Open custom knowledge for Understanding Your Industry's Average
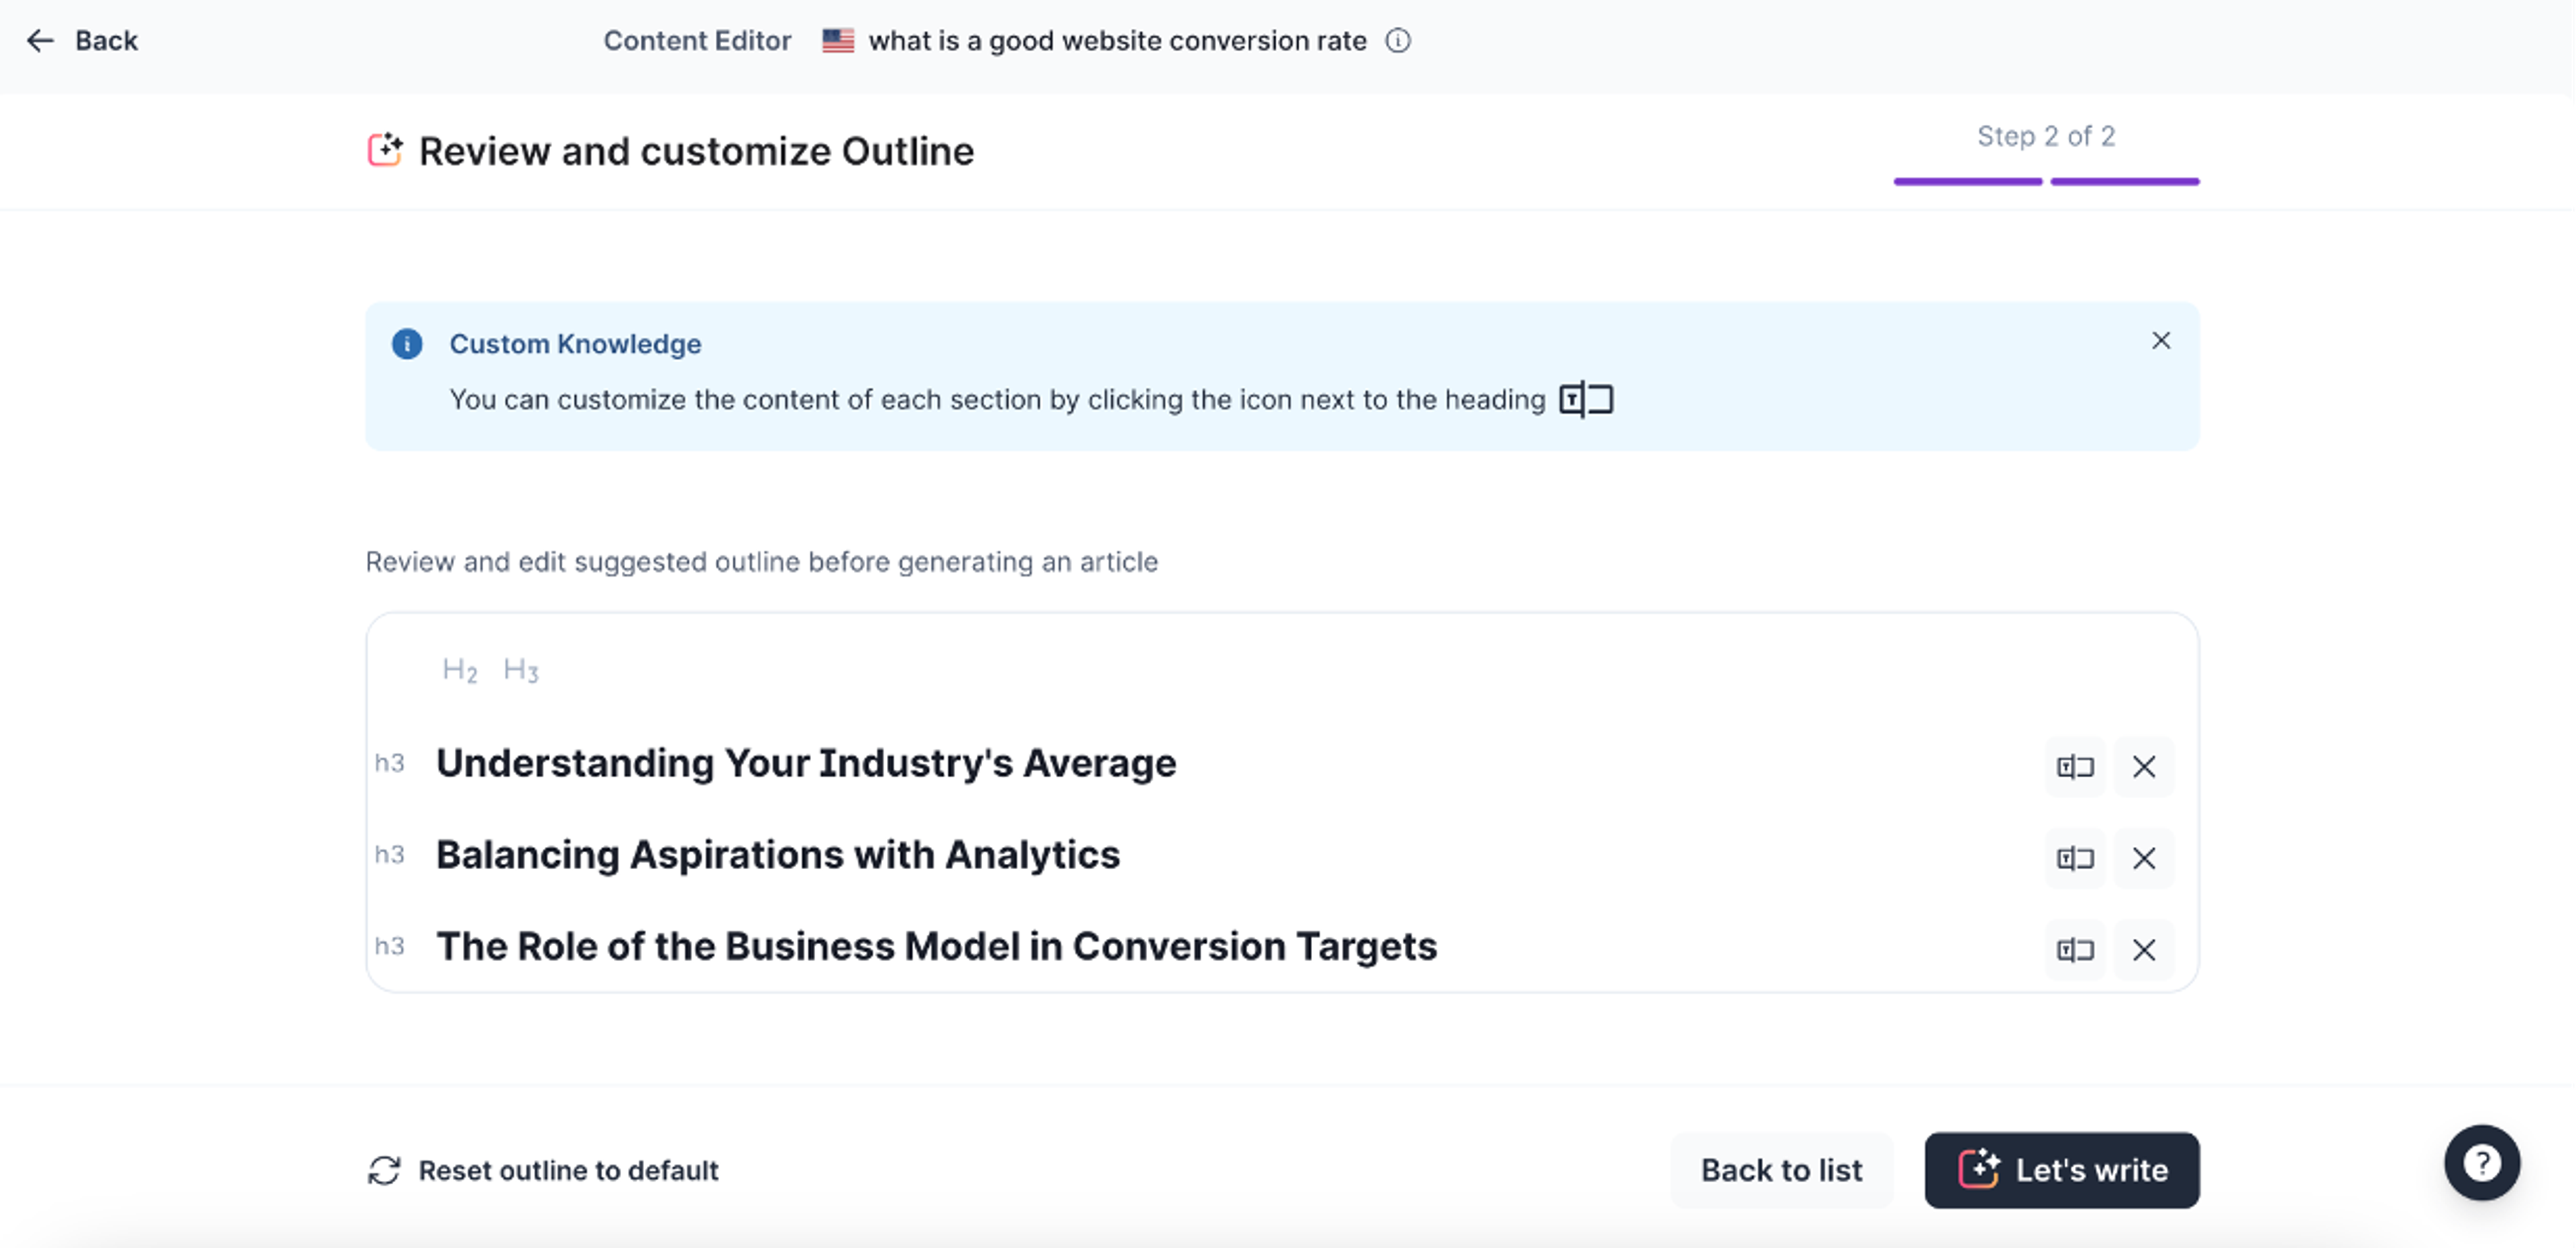2576x1248 pixels. coord(2074,767)
